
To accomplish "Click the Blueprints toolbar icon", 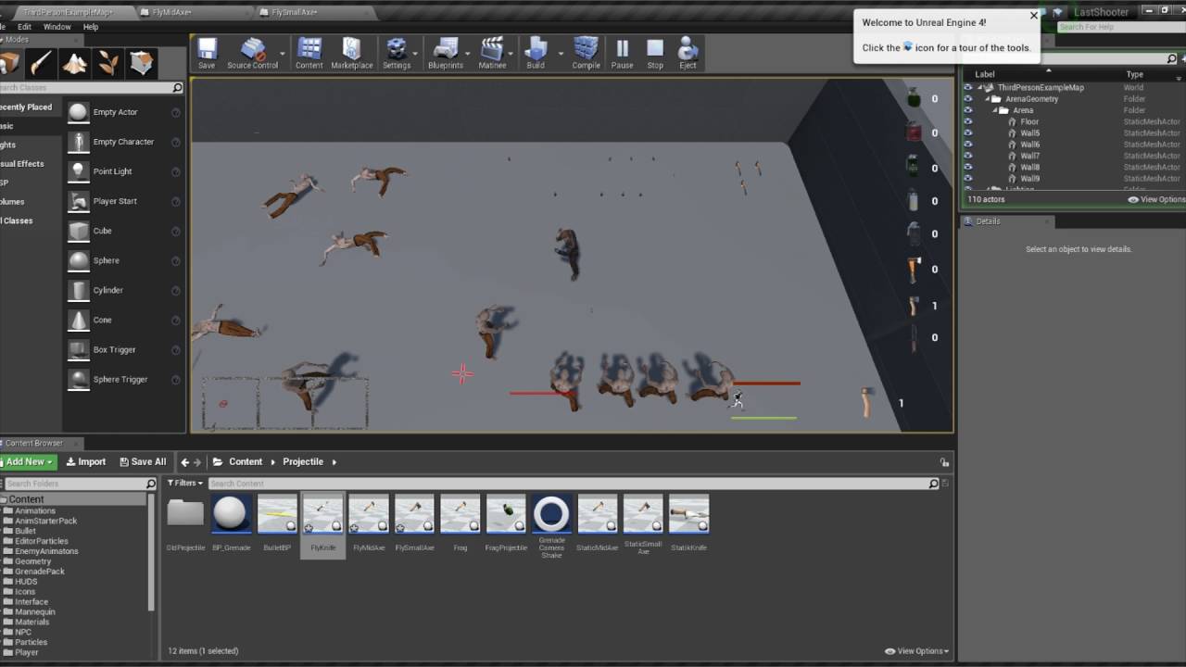I will click(446, 54).
